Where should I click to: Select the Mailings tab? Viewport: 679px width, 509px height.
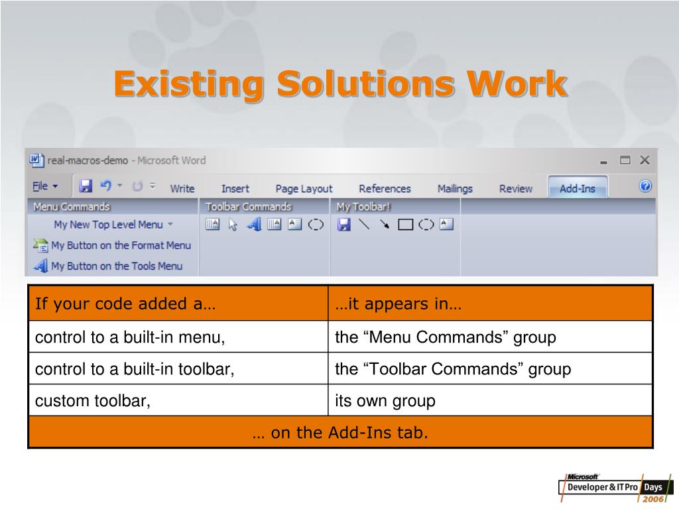(x=455, y=189)
